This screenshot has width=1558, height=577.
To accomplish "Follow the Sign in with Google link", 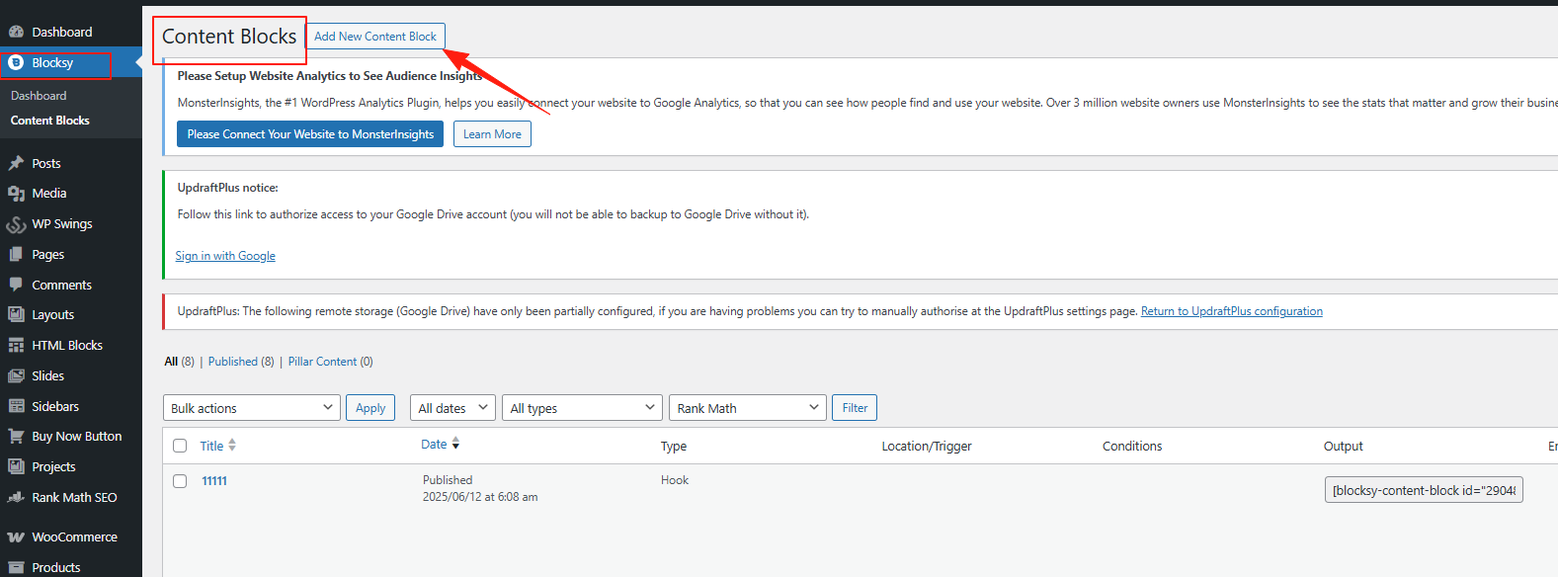I will [225, 256].
